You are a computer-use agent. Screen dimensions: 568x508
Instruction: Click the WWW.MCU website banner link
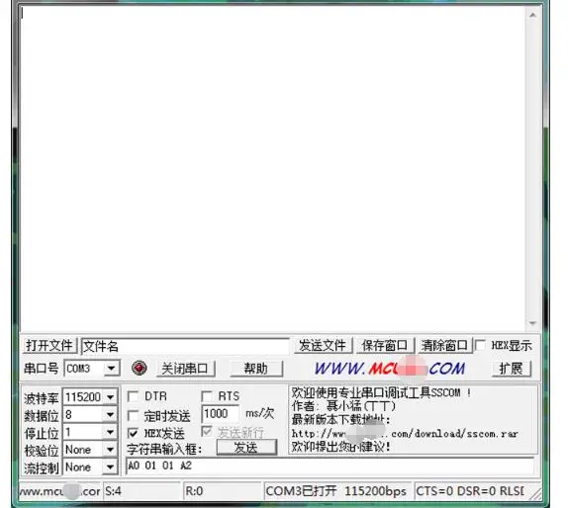(390, 369)
